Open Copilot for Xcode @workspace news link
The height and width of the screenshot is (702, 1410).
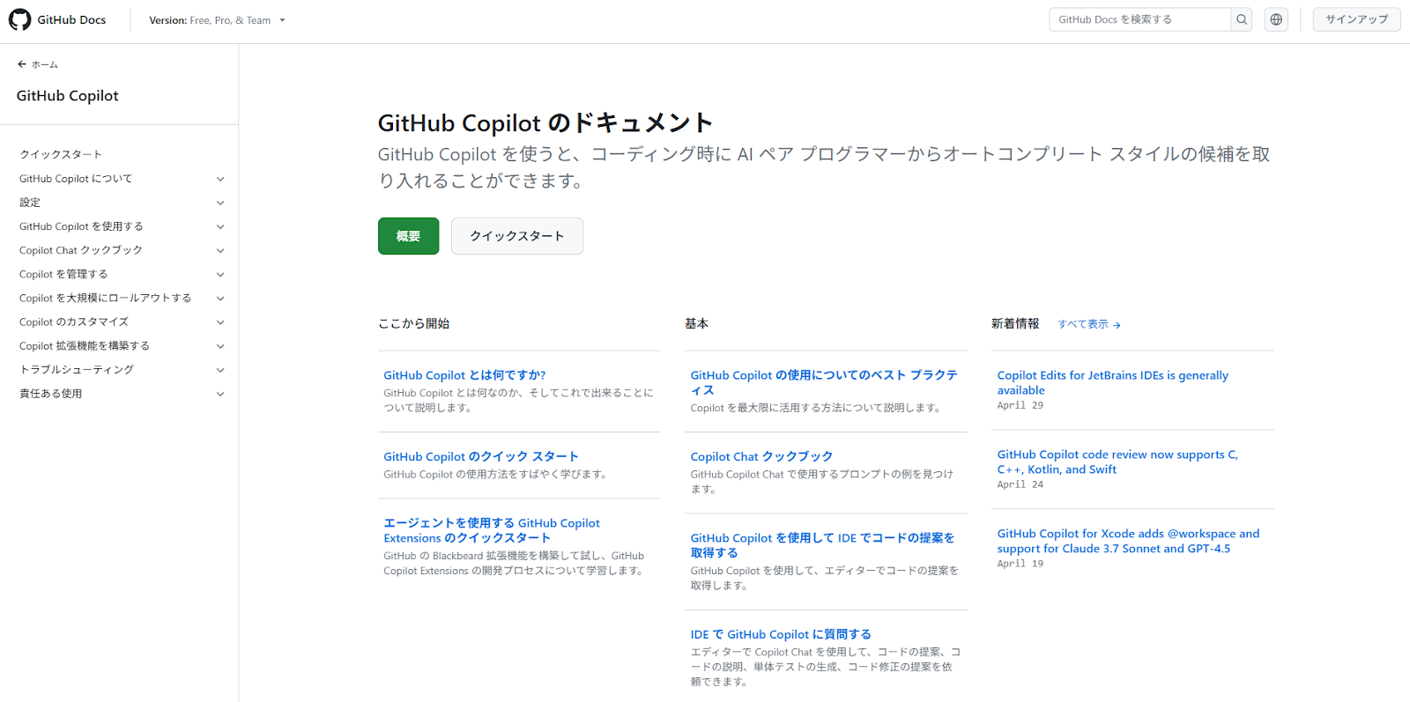coord(1128,541)
